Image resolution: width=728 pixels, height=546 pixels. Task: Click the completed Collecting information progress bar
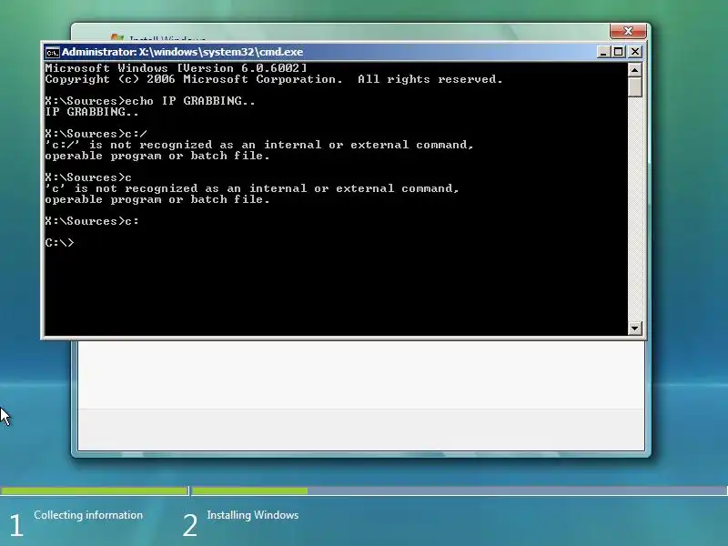coord(94,490)
